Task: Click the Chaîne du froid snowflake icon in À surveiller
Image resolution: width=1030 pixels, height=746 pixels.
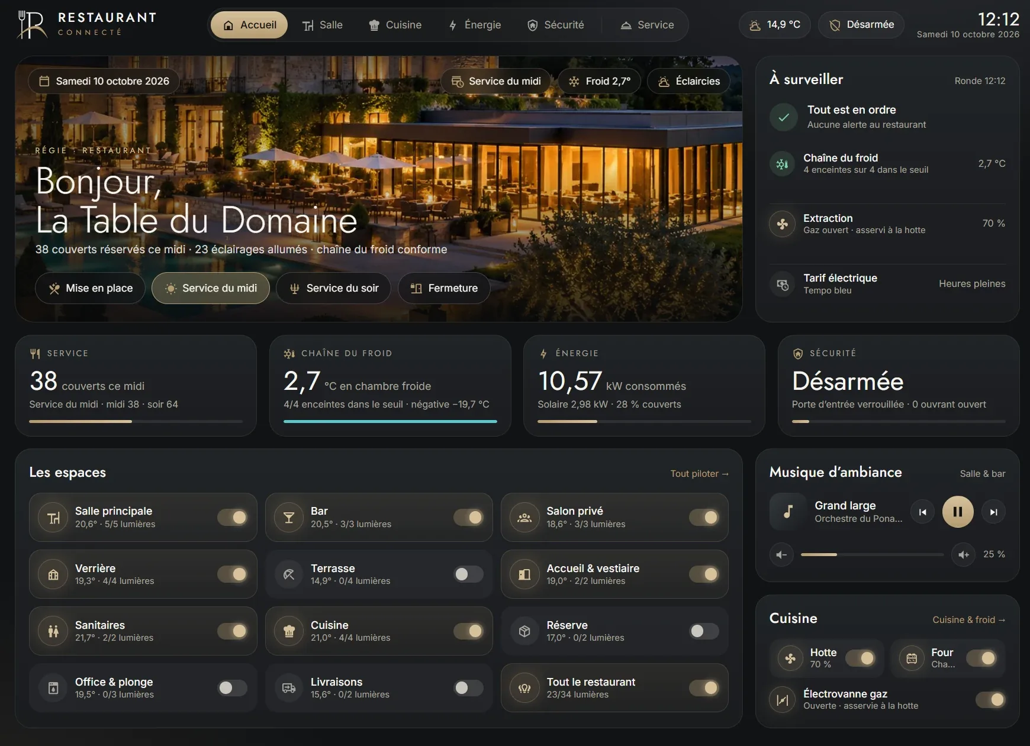Action: 782,164
